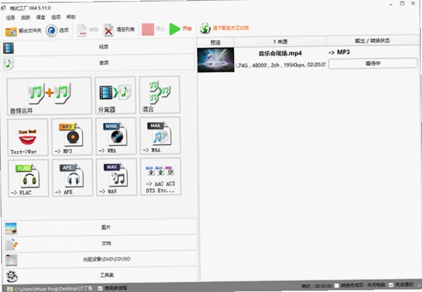Toggle the 使用多线程 checkbox
This screenshot has height=292, width=422.
click(x=100, y=288)
